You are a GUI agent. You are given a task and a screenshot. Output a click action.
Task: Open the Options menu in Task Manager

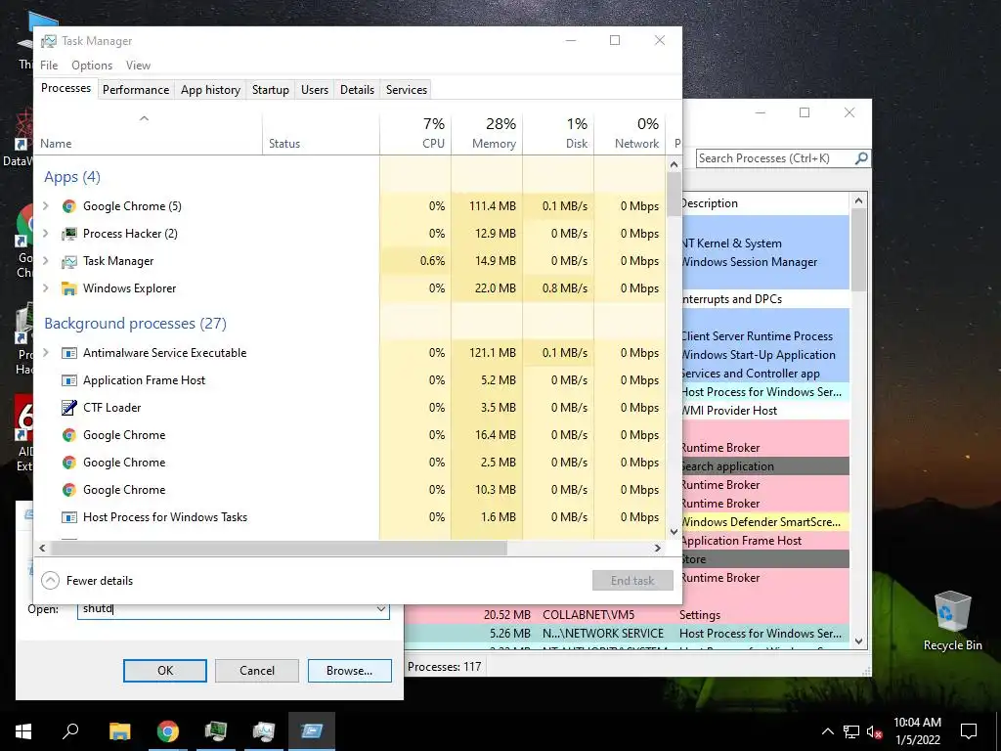pos(92,66)
